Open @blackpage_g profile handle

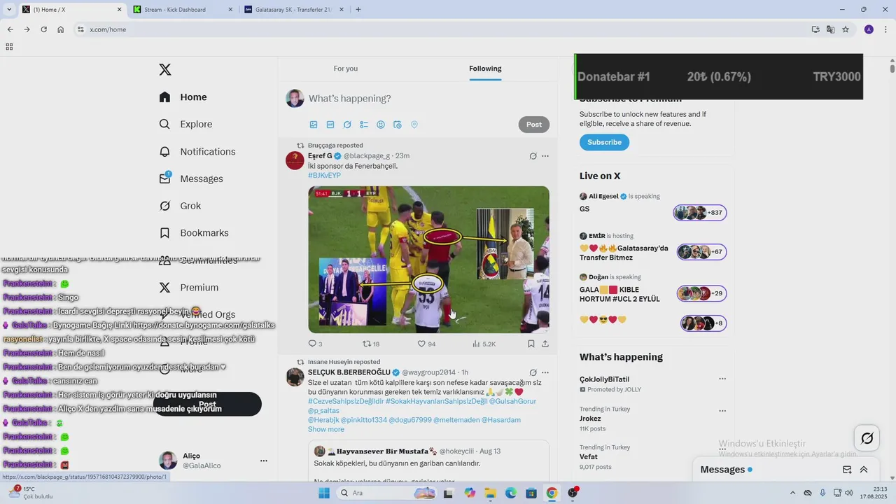tap(367, 155)
